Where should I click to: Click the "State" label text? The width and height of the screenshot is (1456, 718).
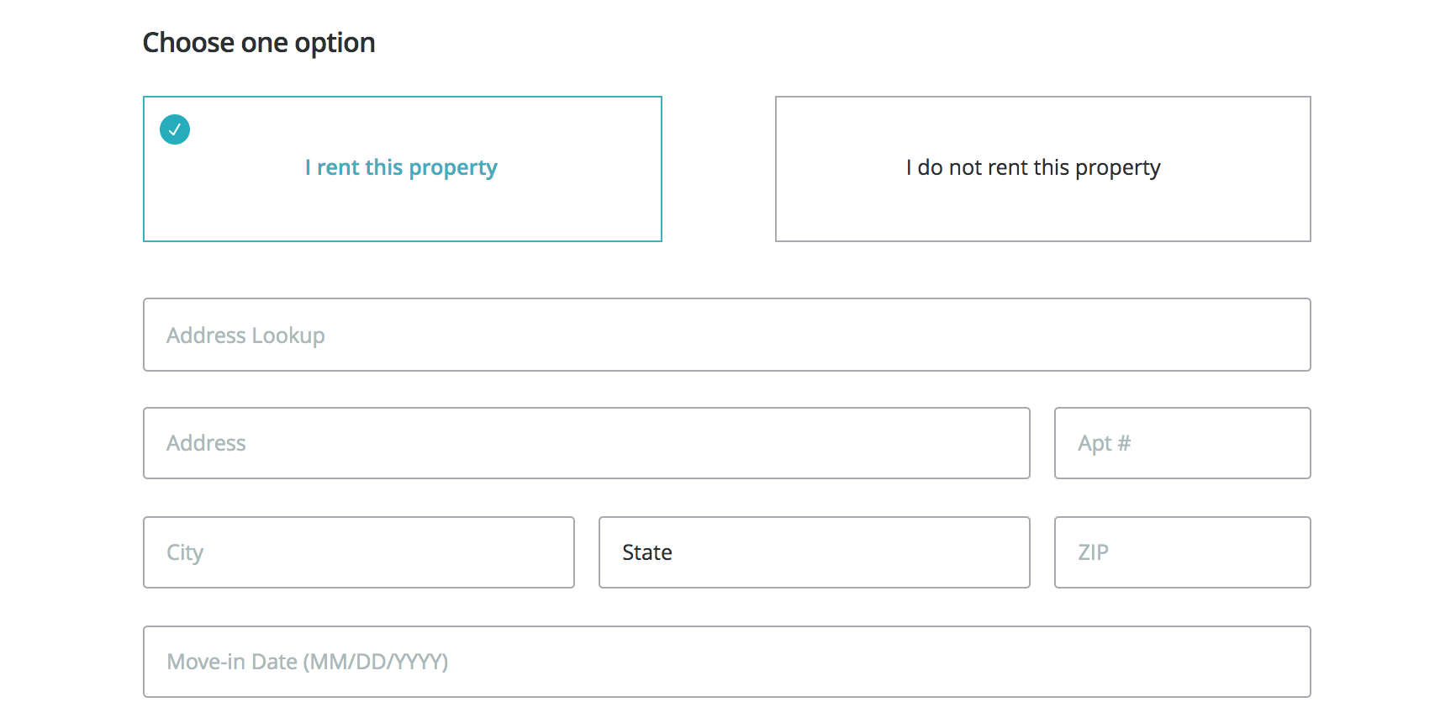(x=647, y=552)
